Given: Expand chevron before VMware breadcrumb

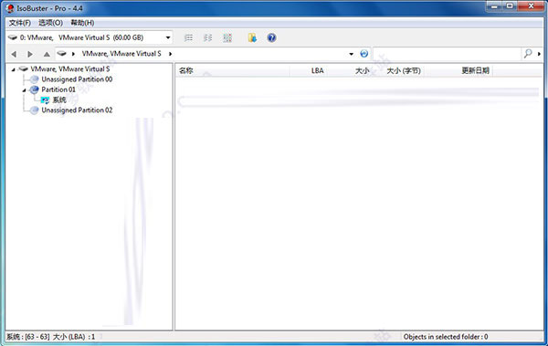Looking at the screenshot, I should click(x=73, y=54).
